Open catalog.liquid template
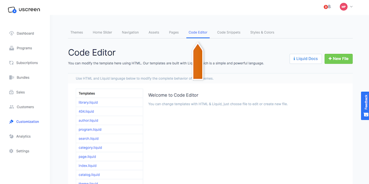 tap(89, 174)
